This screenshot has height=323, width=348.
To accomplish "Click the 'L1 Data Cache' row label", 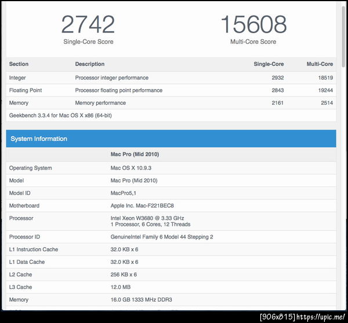I will tap(27, 262).
